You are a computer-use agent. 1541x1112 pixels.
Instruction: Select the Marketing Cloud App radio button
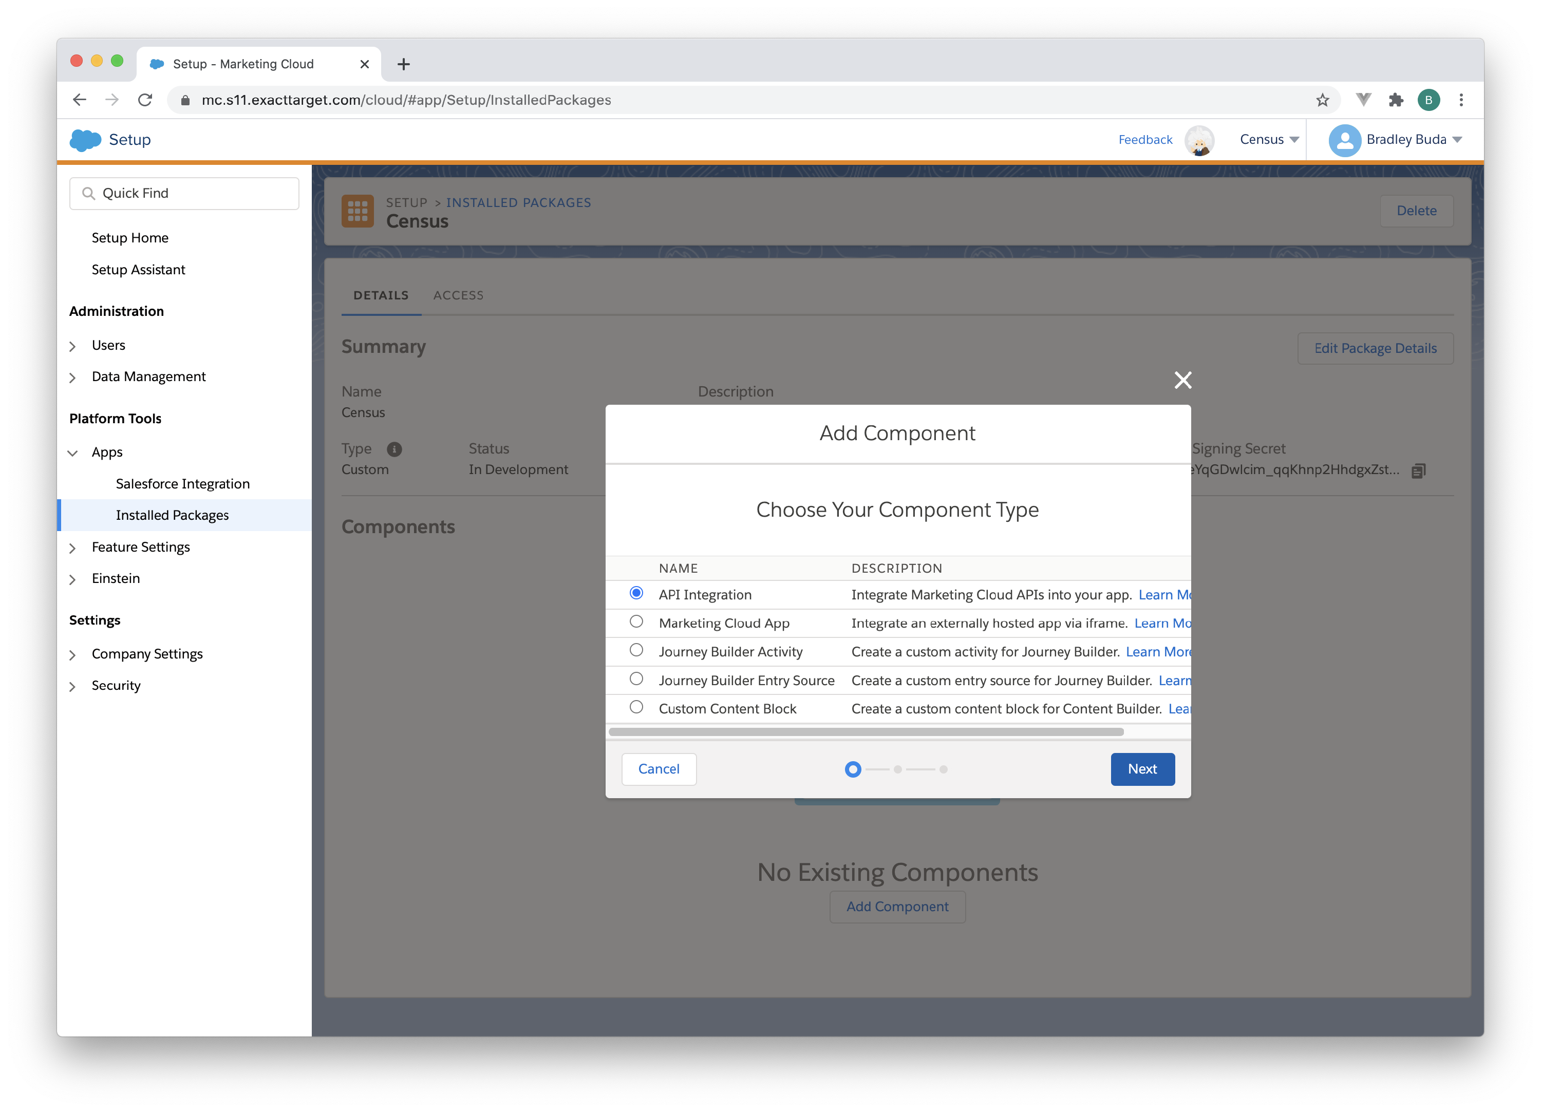636,621
